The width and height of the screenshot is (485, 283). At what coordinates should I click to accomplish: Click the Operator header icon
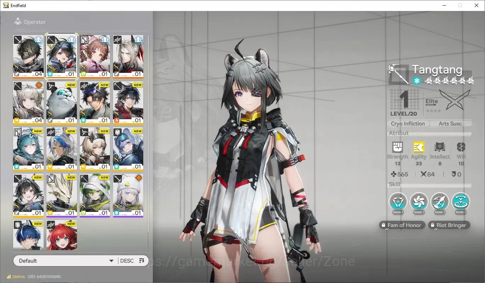(x=18, y=22)
